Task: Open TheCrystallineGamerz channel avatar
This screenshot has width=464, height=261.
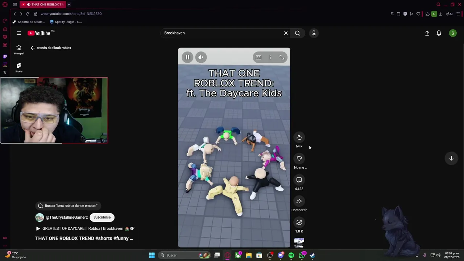Action: pyautogui.click(x=40, y=217)
